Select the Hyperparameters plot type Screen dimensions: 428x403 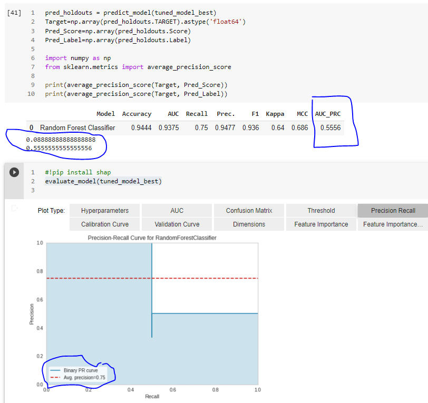click(104, 210)
